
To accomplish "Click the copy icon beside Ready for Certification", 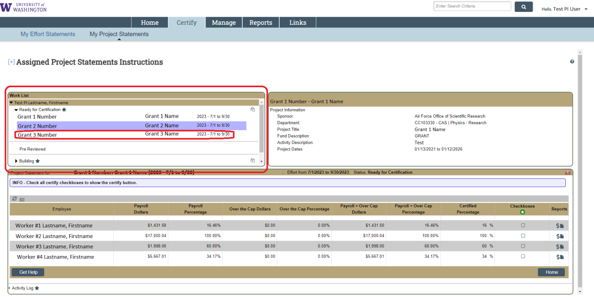I will (252, 109).
